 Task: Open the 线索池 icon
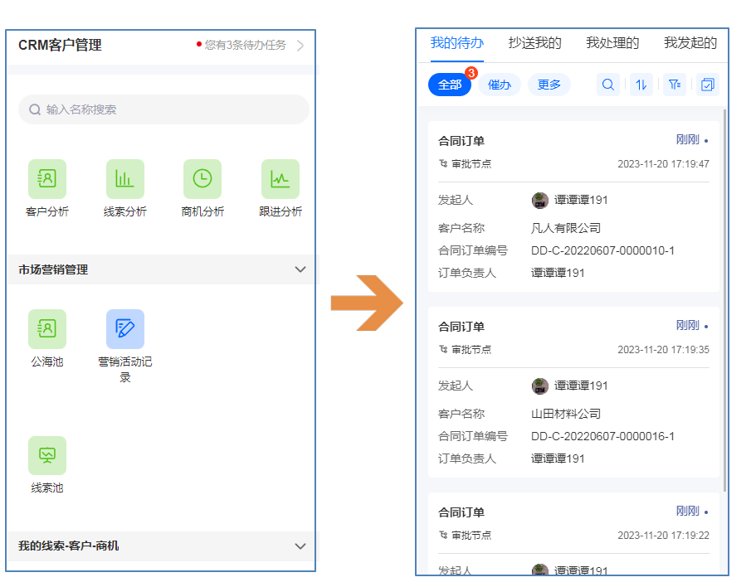[47, 455]
